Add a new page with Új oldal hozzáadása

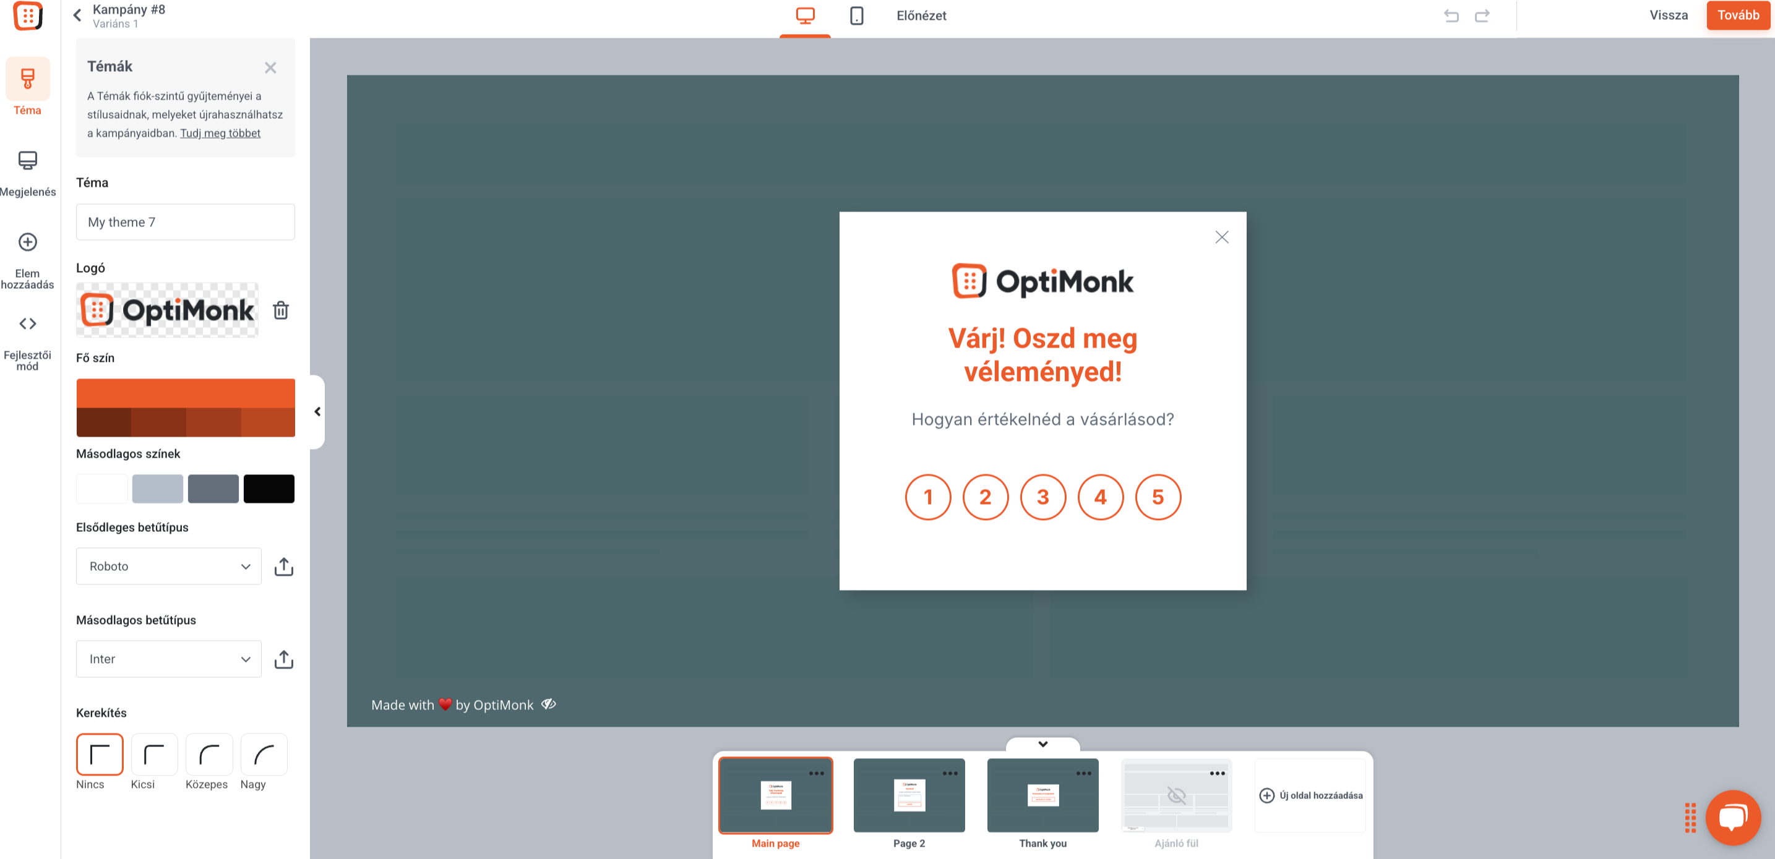click(1310, 796)
